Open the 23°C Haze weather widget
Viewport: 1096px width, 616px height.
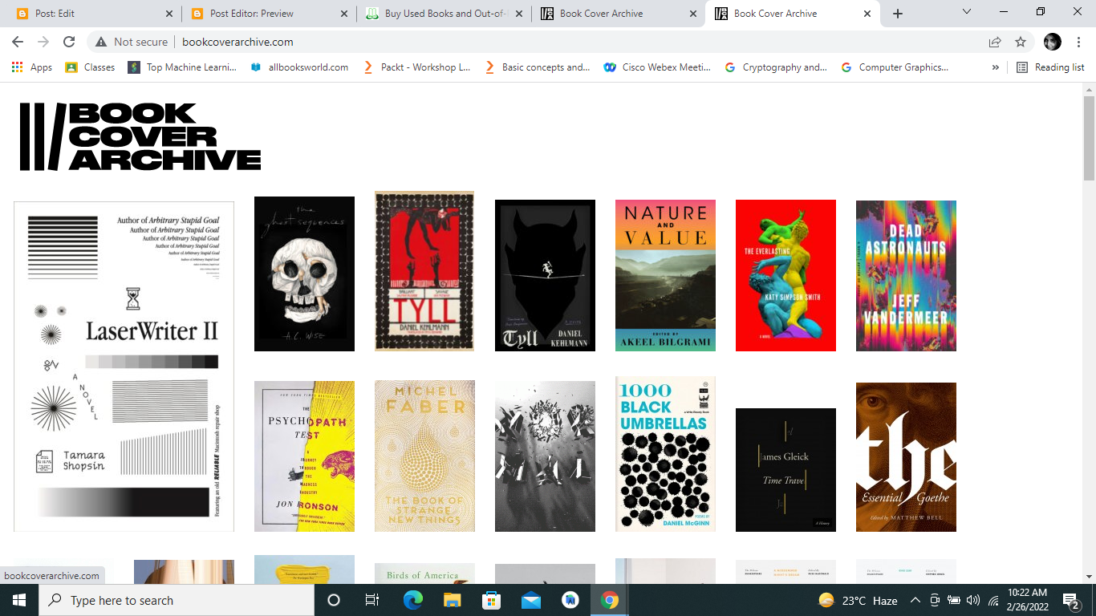(858, 600)
